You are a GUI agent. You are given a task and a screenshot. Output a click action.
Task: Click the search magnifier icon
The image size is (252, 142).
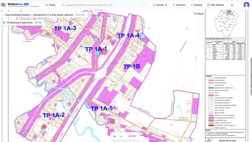click(63, 5)
